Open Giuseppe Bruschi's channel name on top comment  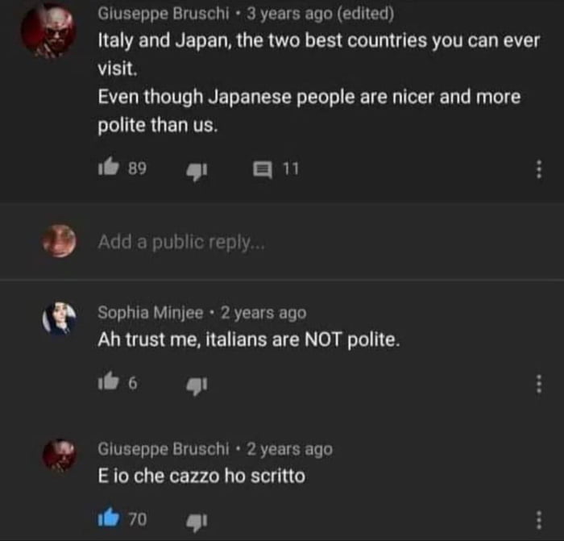164,14
